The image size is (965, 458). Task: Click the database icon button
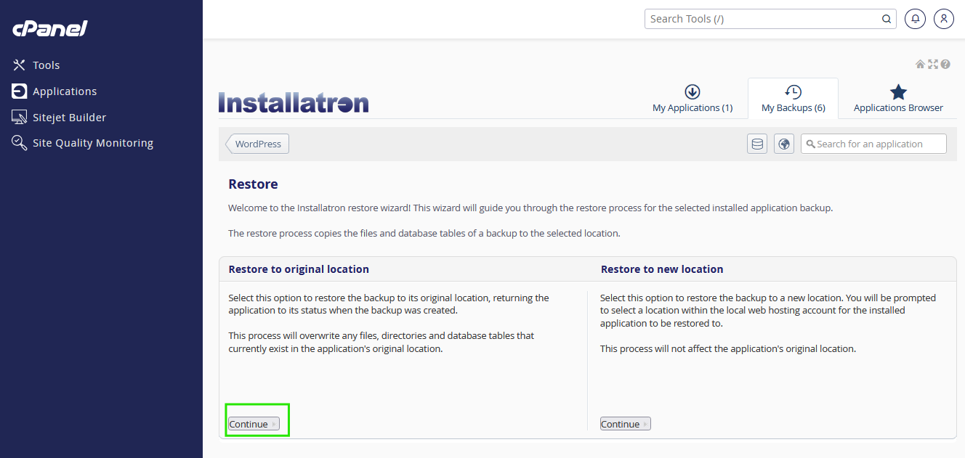757,144
